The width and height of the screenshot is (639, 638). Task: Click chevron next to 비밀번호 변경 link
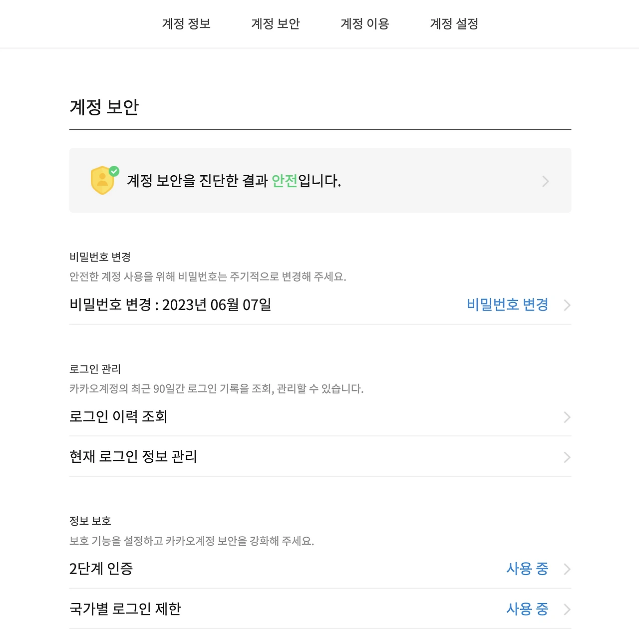pos(567,305)
